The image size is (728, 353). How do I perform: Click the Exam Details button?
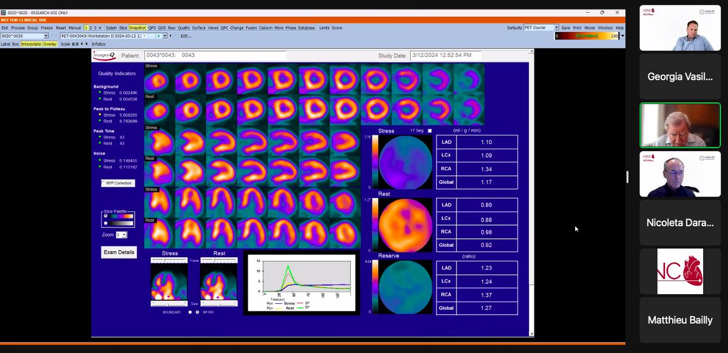[119, 252]
